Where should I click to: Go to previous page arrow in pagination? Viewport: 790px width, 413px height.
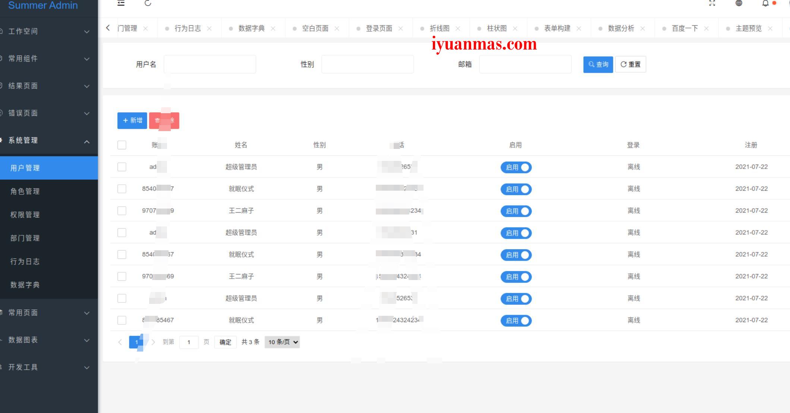click(120, 342)
